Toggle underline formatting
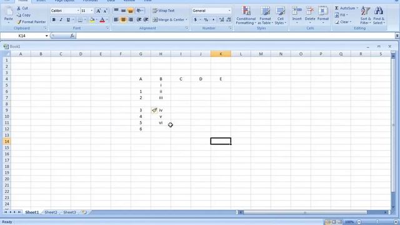 click(x=68, y=19)
